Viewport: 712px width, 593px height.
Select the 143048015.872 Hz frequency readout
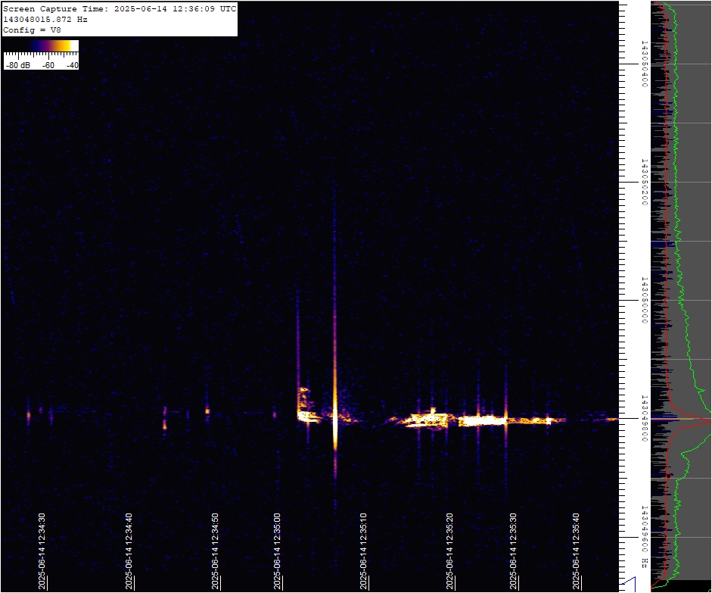tap(45, 20)
